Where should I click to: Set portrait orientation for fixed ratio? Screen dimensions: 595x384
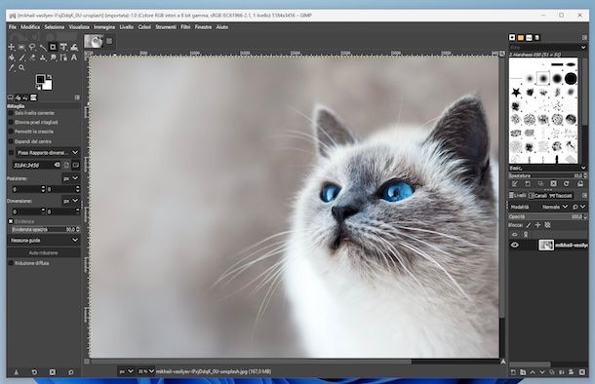(x=66, y=165)
